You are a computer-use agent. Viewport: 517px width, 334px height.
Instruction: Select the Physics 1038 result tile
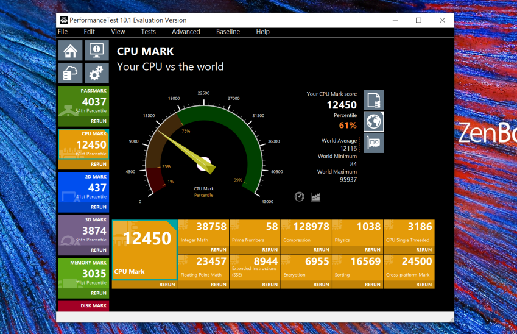357,233
